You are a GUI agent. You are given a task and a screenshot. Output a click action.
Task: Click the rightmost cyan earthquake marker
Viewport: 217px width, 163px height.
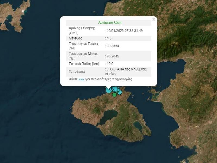[119, 92]
